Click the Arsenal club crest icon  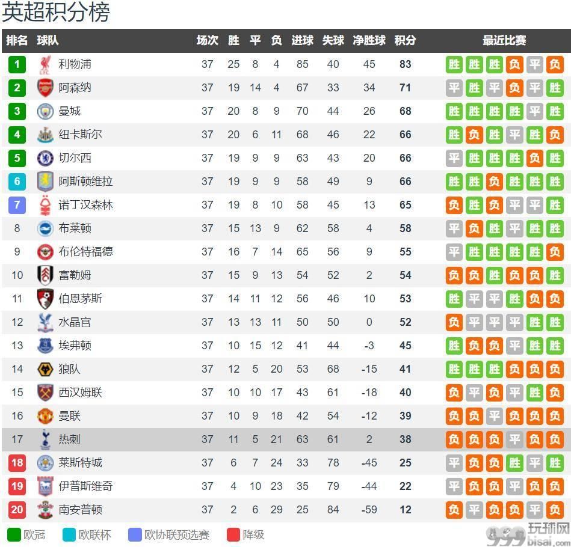coord(45,88)
